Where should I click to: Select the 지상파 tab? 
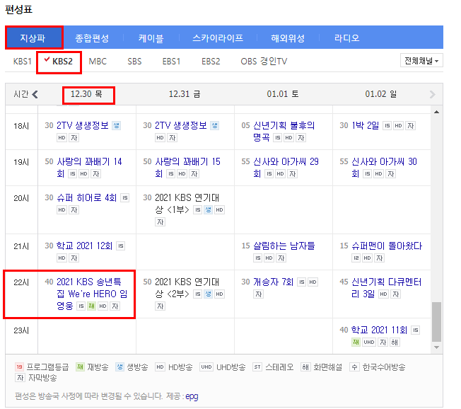34,38
